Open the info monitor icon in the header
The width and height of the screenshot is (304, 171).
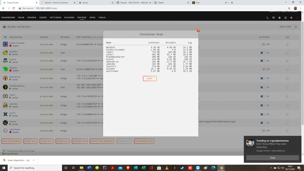pyautogui.click(x=285, y=18)
